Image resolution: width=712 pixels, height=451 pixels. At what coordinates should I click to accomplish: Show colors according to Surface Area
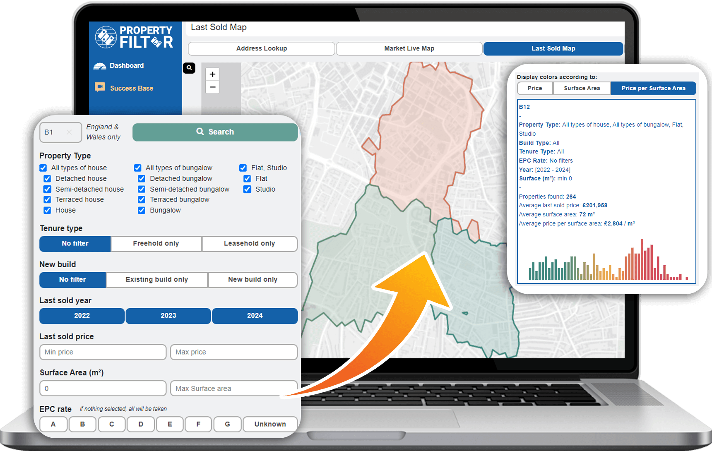pos(582,88)
